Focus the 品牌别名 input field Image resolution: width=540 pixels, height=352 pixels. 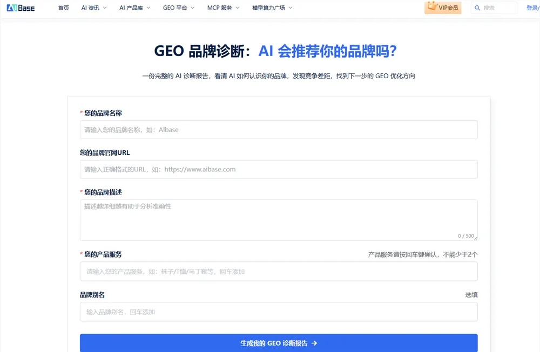[279, 312]
